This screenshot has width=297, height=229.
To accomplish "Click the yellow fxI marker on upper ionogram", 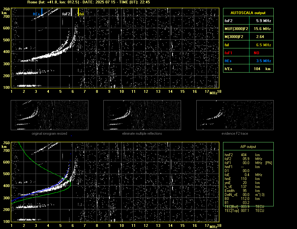I will [79, 12].
